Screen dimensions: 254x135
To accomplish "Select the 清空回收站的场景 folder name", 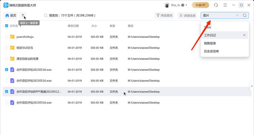I will click(x=27, y=59).
